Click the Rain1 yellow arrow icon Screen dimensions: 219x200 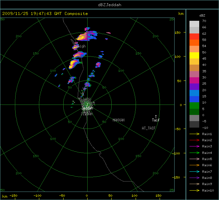point(194,134)
